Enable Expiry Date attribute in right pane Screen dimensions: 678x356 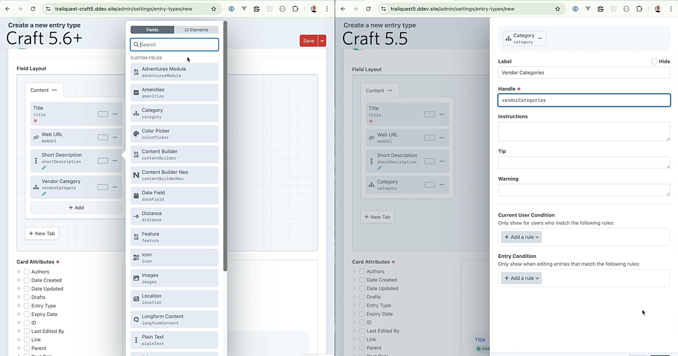coord(362,314)
